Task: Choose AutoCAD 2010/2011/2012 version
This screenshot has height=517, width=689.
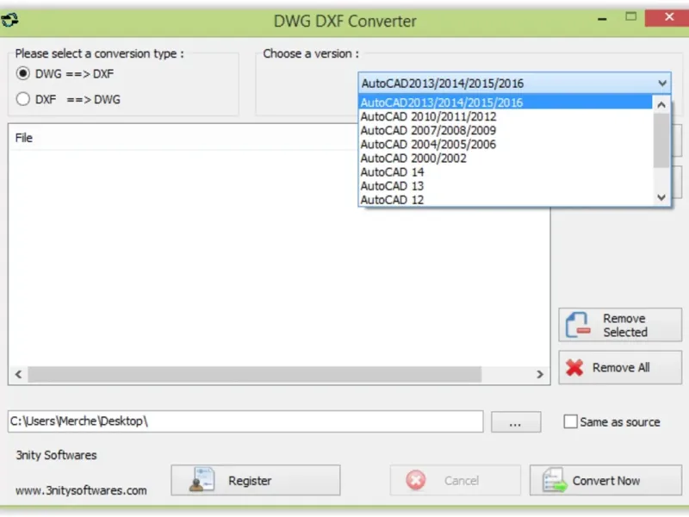Action: 506,116
